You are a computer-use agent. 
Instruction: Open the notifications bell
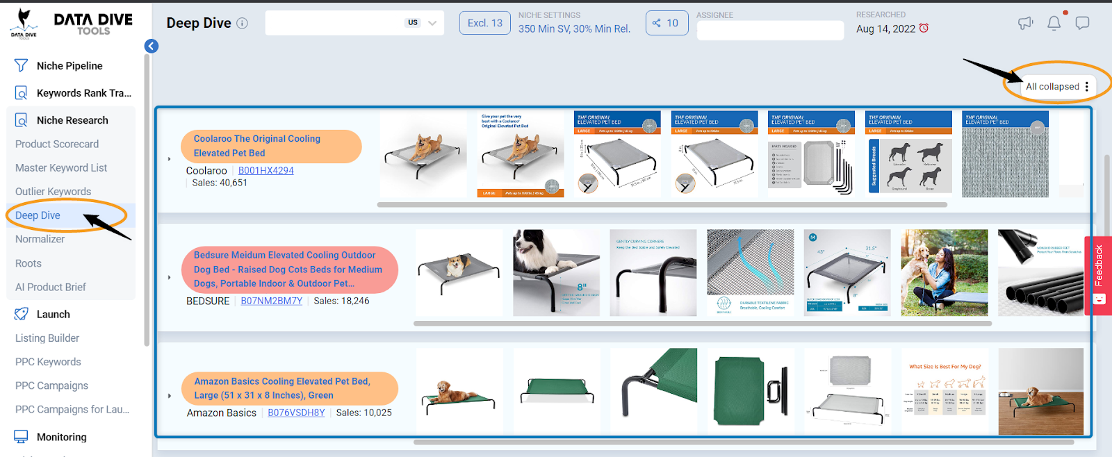click(x=1054, y=23)
